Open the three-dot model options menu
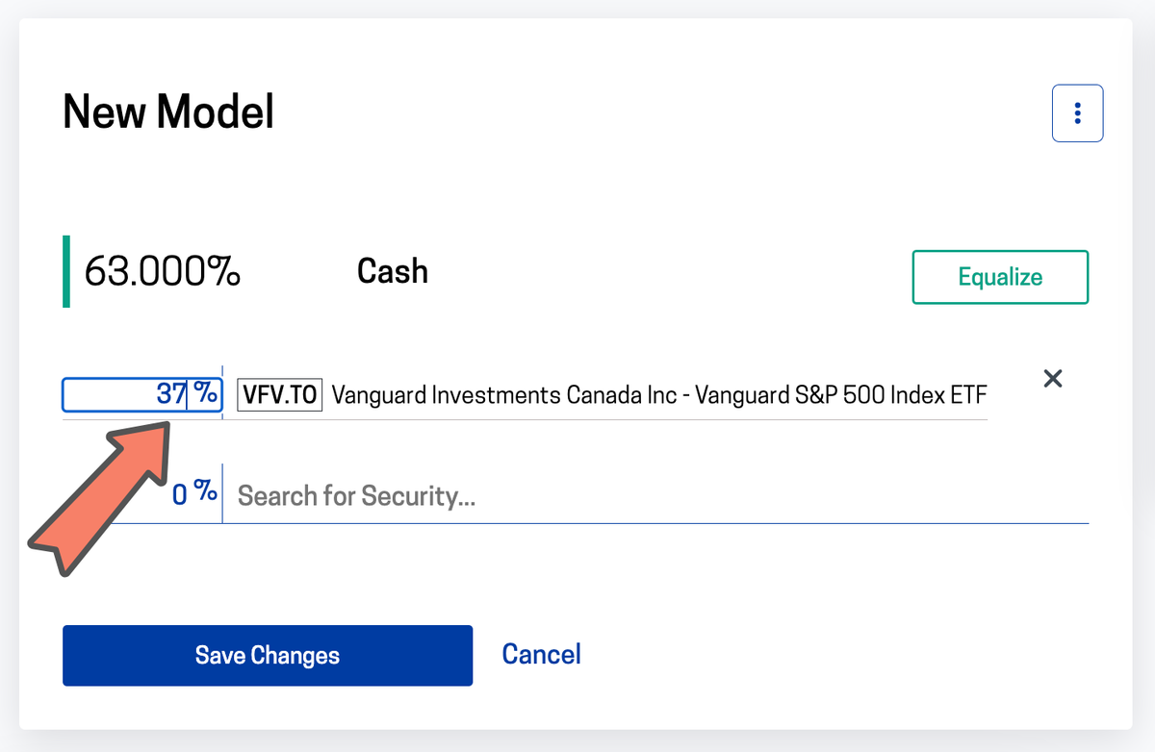Screen dimensions: 1155x752 coord(1077,113)
